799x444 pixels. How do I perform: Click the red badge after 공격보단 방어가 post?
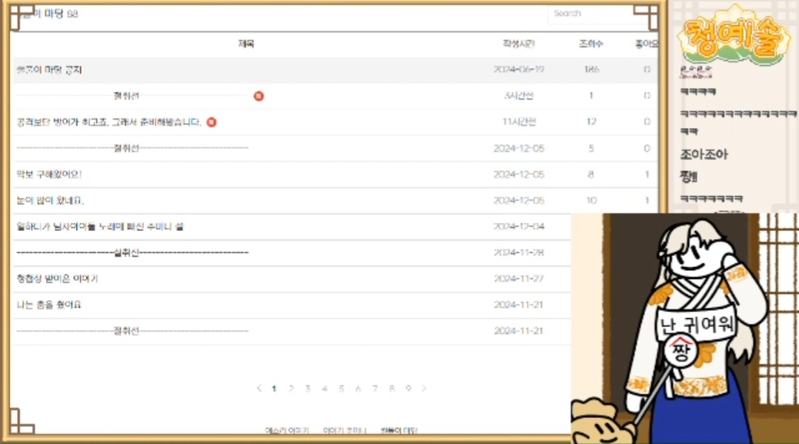pyautogui.click(x=211, y=122)
